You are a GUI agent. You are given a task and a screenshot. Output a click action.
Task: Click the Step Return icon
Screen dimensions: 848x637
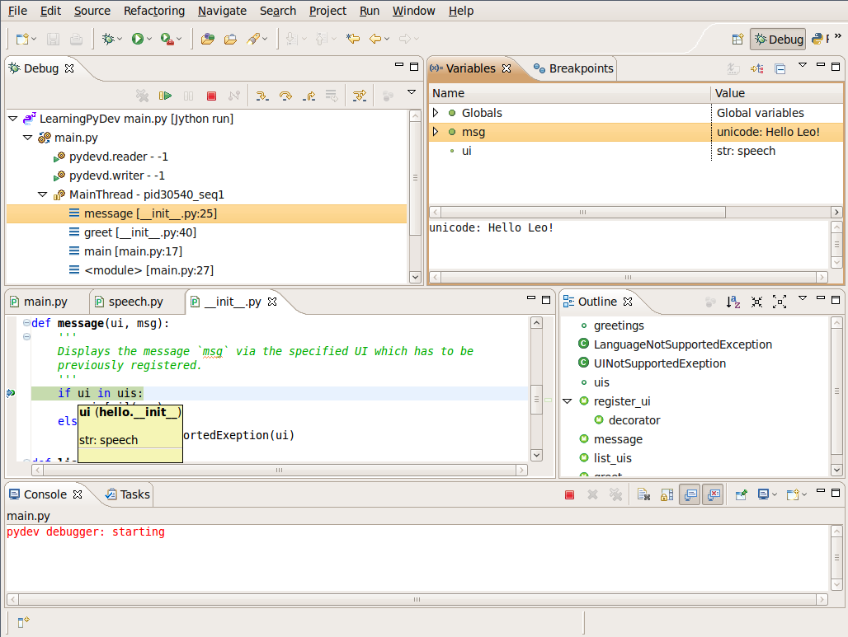pos(309,96)
